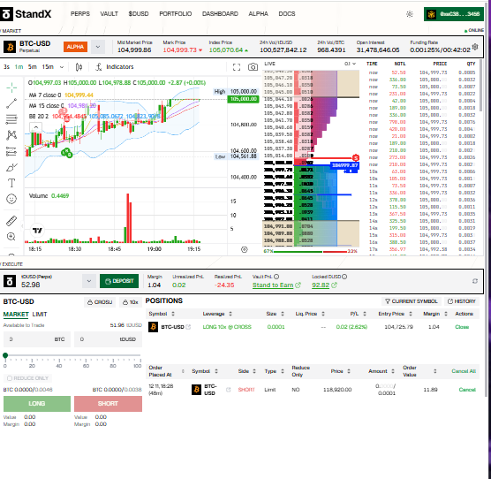The height and width of the screenshot is (479, 491).
Task: Pick the brush drawing tool
Action: coord(11,167)
